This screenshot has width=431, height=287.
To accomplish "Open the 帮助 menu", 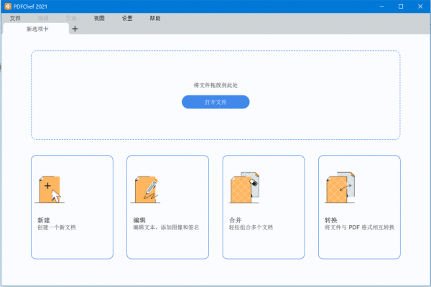I will [155, 18].
